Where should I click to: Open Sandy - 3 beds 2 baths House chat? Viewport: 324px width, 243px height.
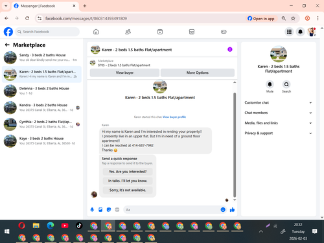click(41, 58)
